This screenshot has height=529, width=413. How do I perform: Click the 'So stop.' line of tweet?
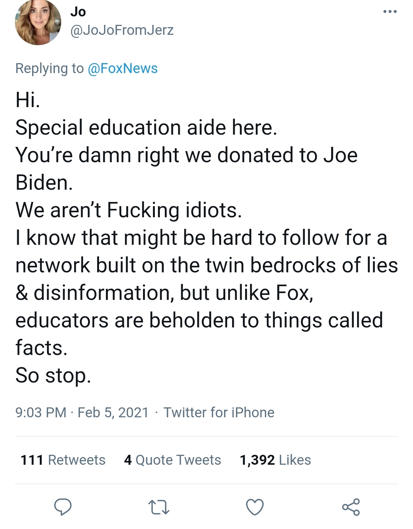(53, 376)
